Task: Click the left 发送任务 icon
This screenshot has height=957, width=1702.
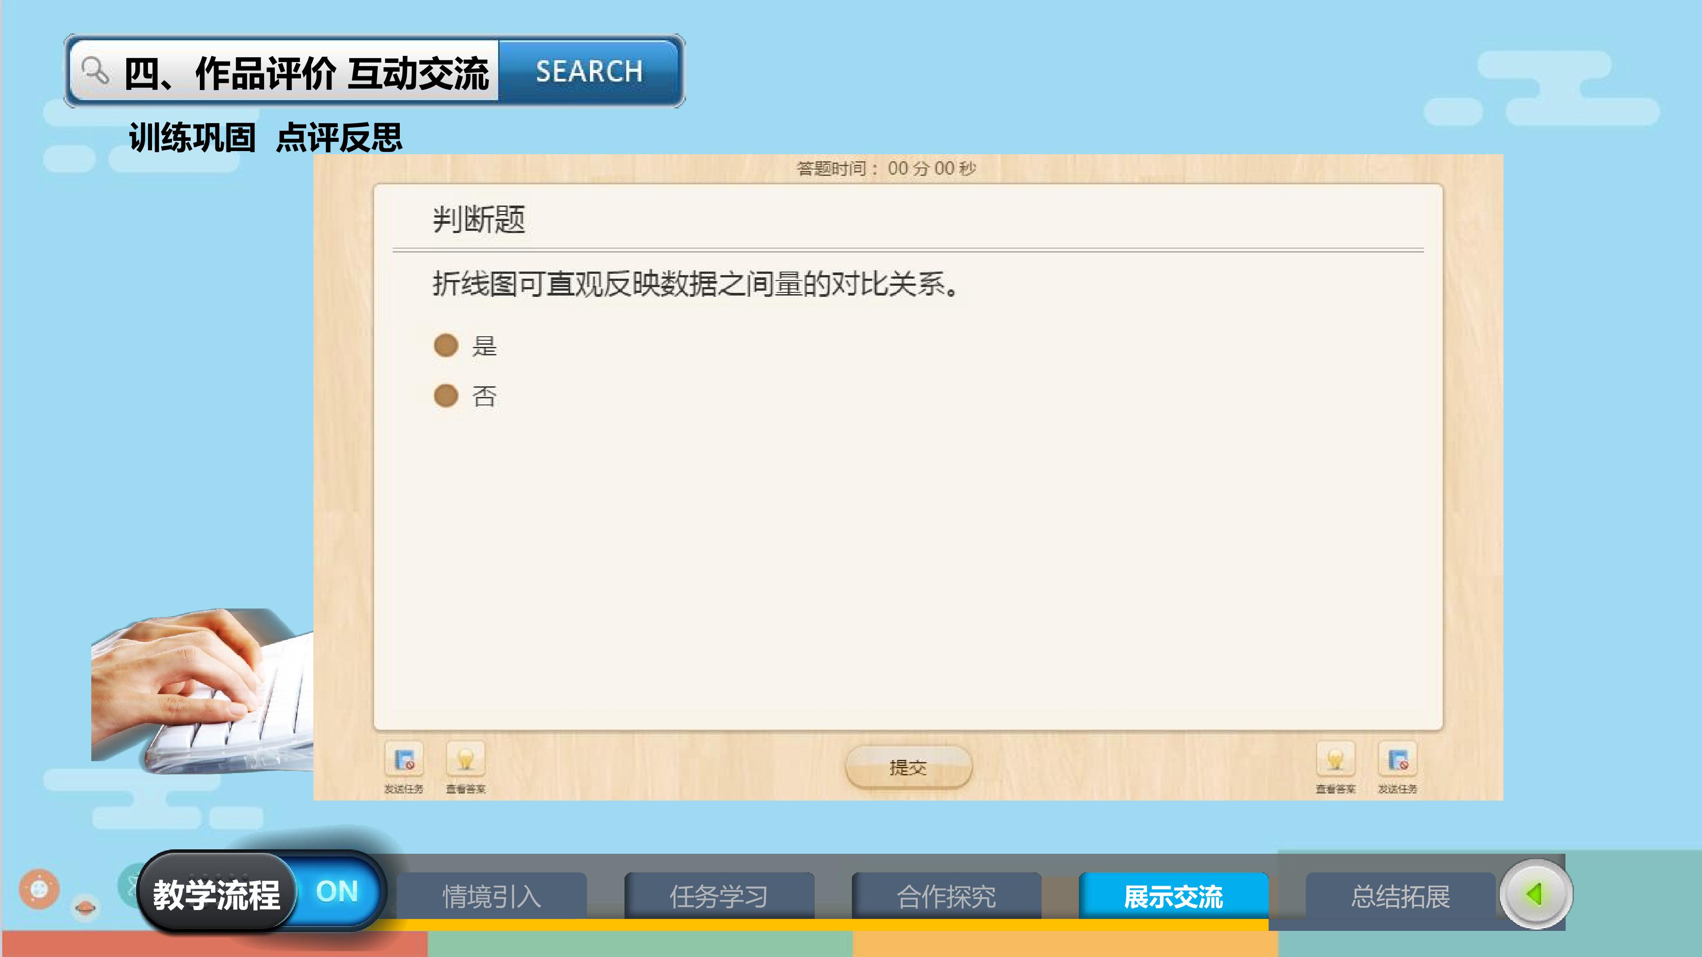Action: click(x=404, y=759)
